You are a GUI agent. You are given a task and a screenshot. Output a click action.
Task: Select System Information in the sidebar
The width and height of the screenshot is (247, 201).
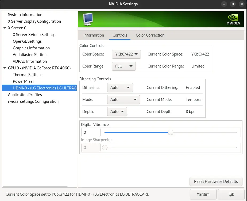(25, 15)
